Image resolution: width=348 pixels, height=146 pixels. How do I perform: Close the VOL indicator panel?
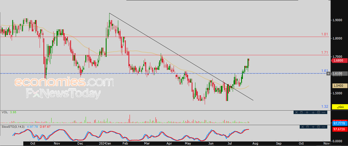pyautogui.click(x=296, y=112)
